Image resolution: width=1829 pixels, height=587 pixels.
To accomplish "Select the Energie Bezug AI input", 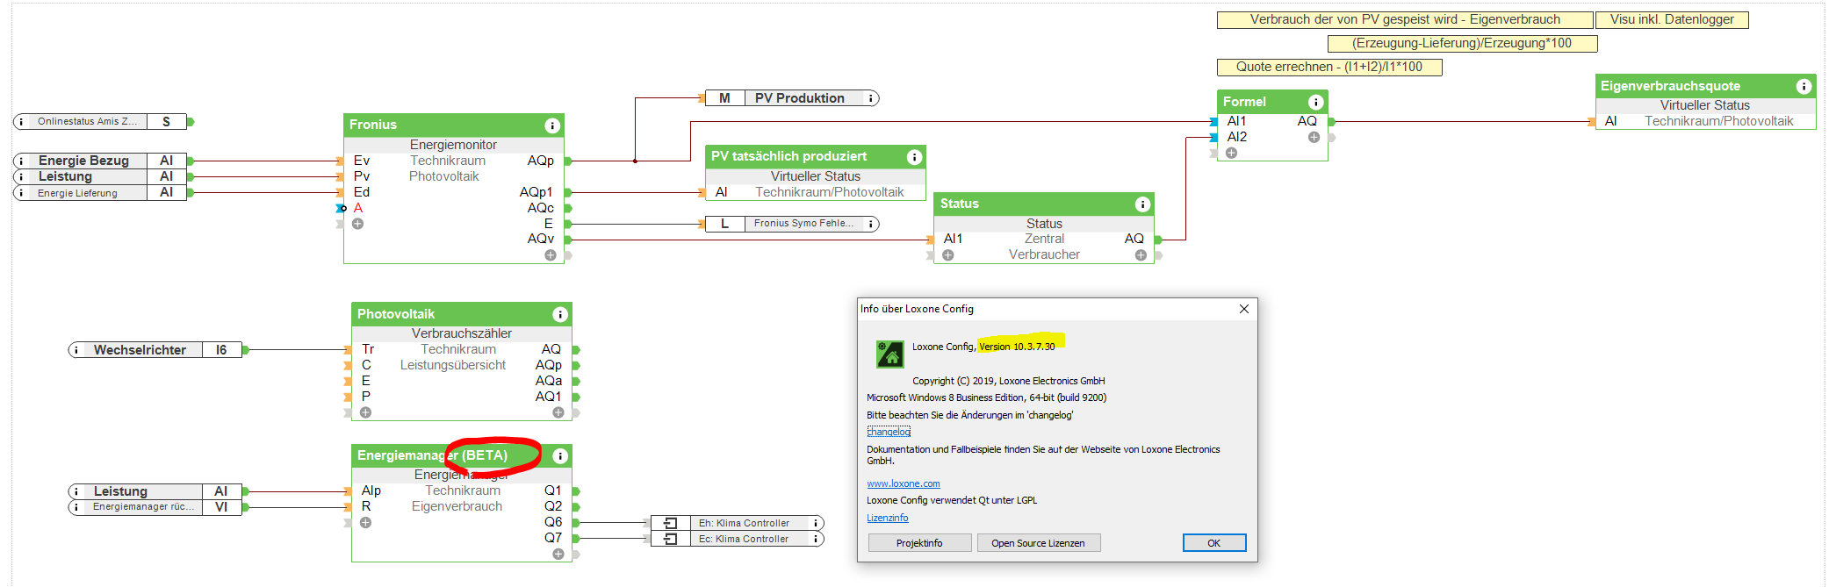I will (99, 161).
